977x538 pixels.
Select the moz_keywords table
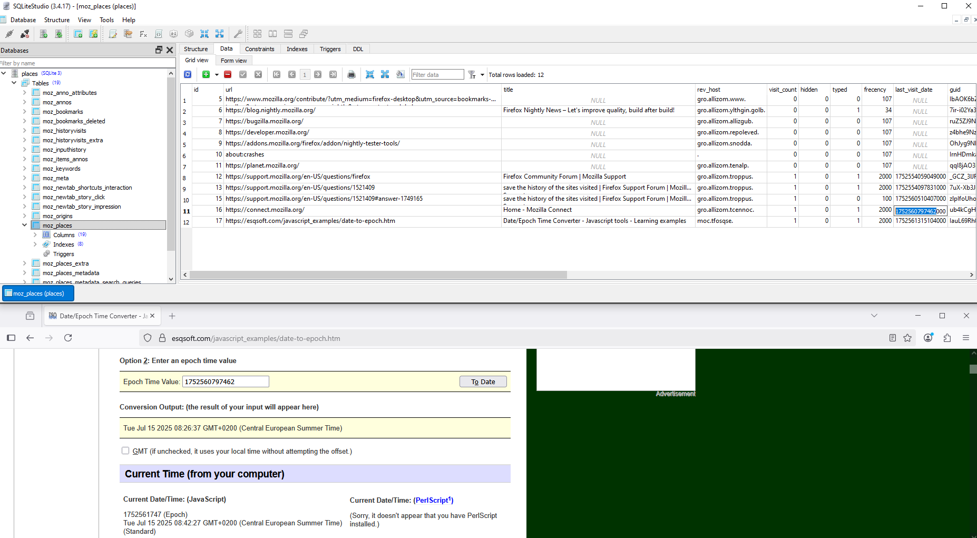pyautogui.click(x=61, y=169)
